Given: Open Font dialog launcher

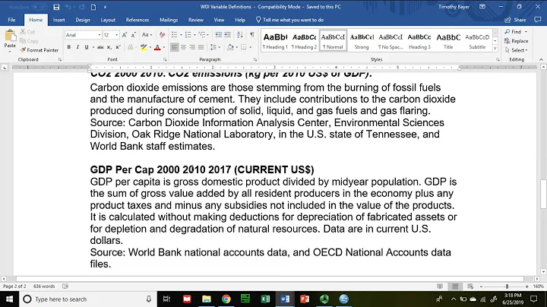Looking at the screenshot, I should point(165,60).
